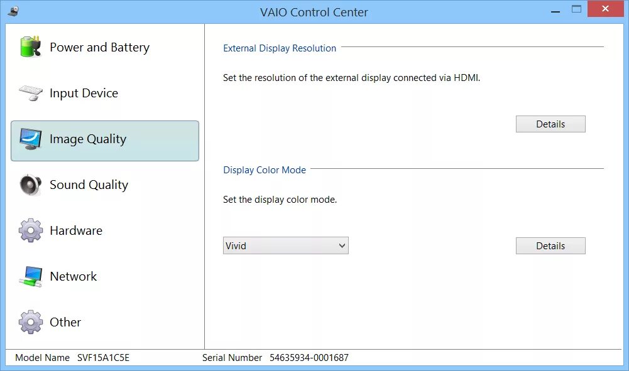Click the Other gear icon

31,322
